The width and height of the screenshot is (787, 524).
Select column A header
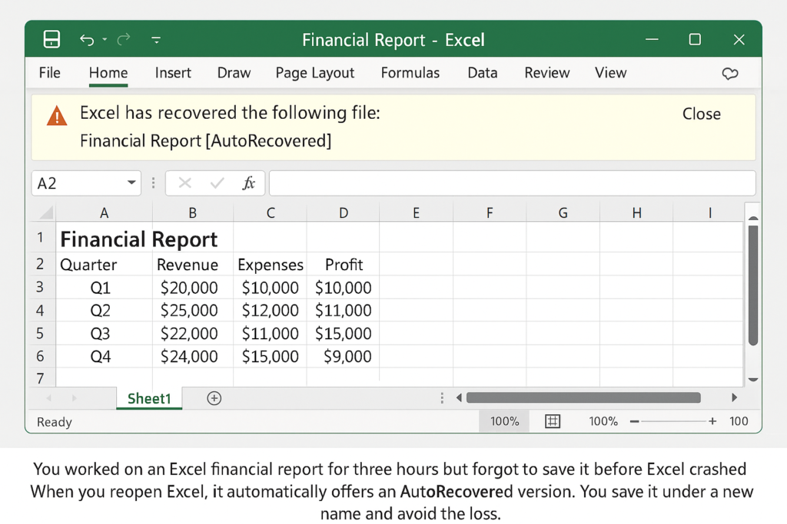pyautogui.click(x=104, y=213)
